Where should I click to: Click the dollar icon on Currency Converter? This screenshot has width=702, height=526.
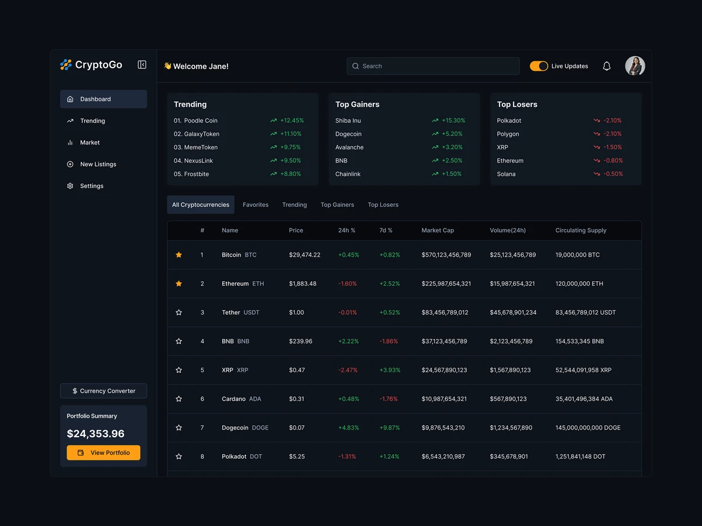74,390
